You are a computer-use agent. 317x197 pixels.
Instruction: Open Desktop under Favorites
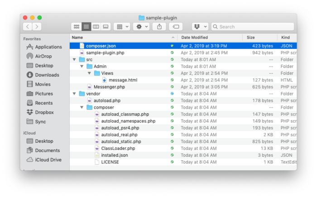point(40,66)
